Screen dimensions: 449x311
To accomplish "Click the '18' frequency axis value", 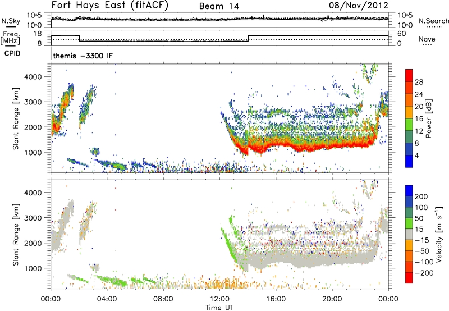I will 38,34.
